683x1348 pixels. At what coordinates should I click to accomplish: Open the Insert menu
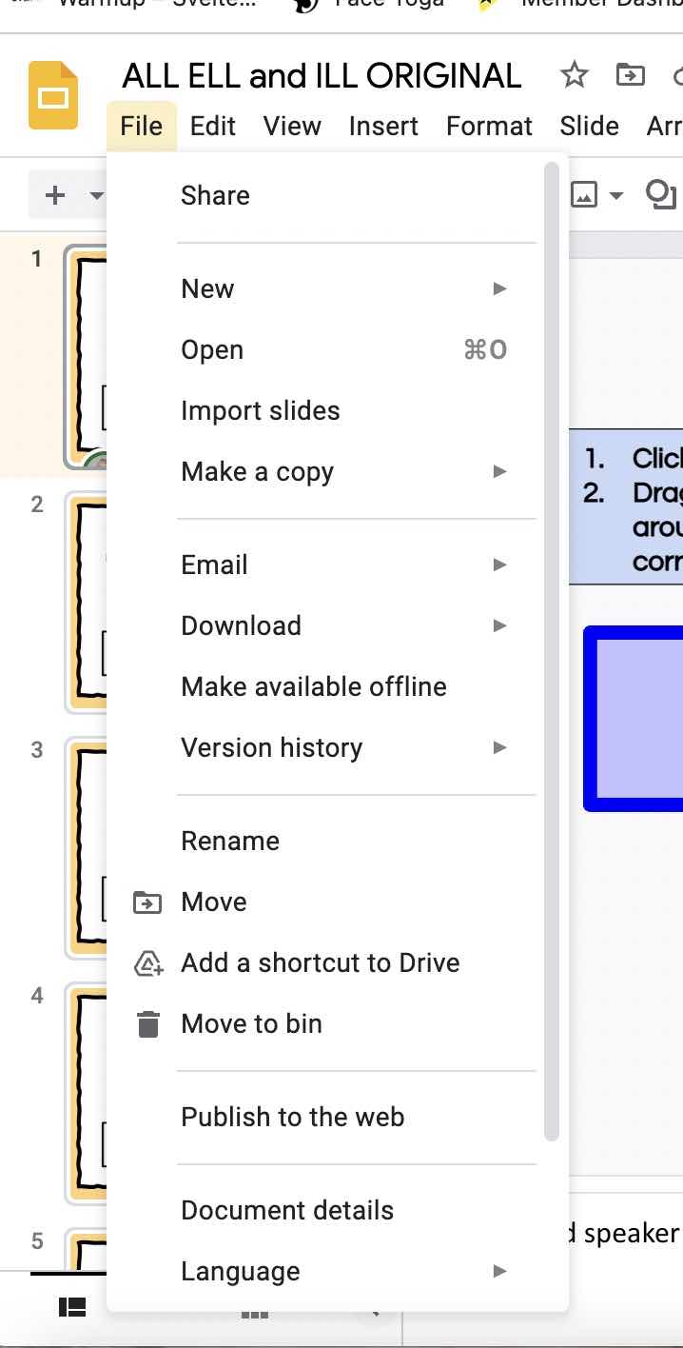point(383,126)
